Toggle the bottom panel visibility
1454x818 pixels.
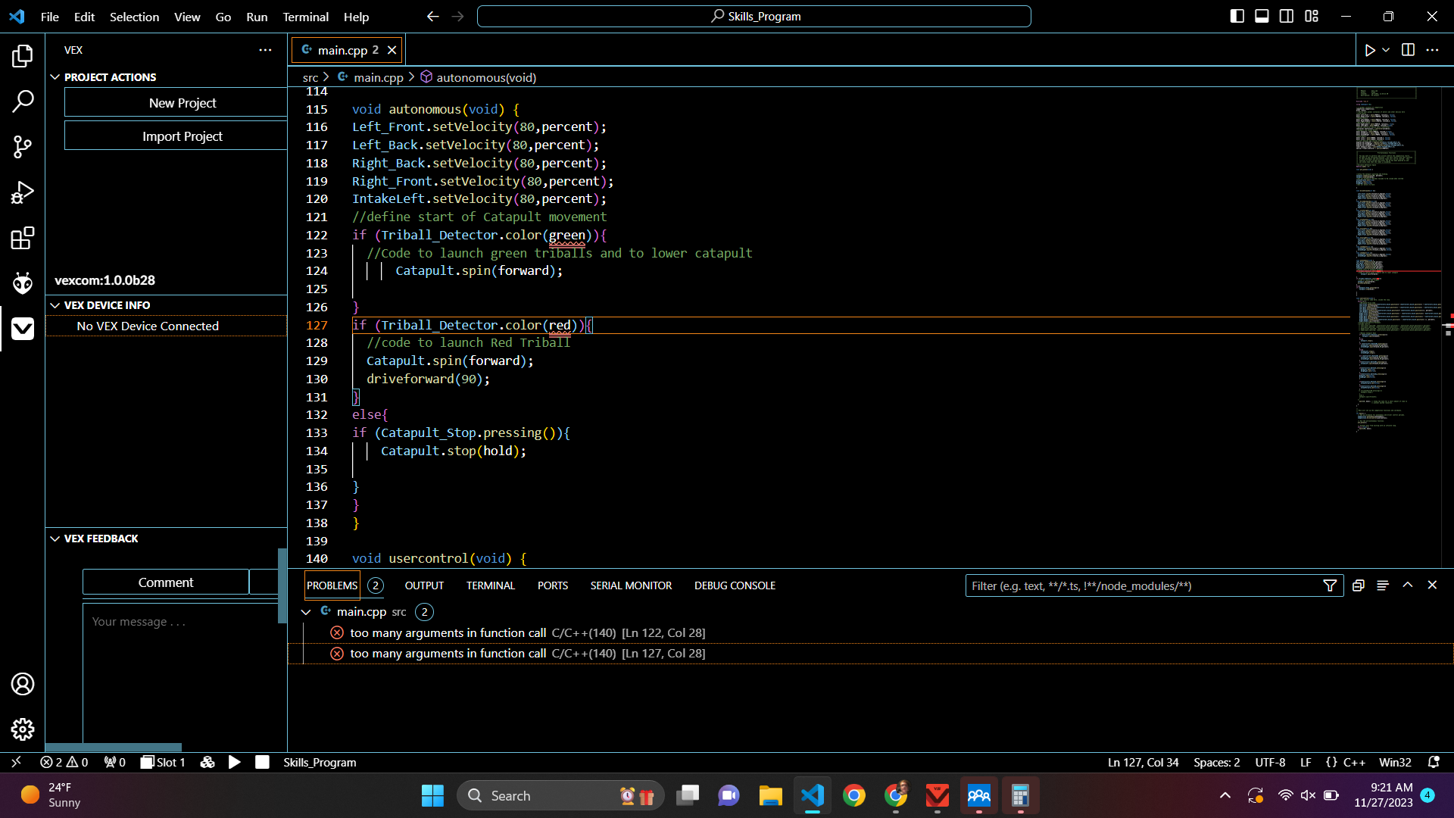tap(1262, 16)
